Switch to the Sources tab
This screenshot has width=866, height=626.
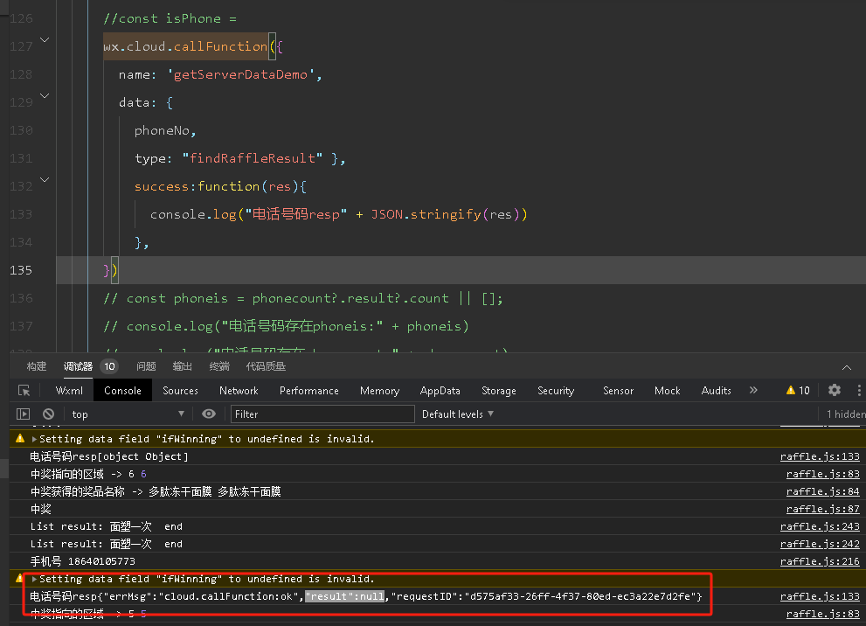click(x=180, y=391)
